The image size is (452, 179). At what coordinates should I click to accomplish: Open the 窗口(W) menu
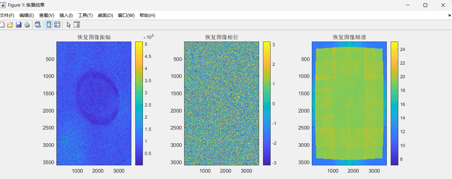(x=126, y=15)
